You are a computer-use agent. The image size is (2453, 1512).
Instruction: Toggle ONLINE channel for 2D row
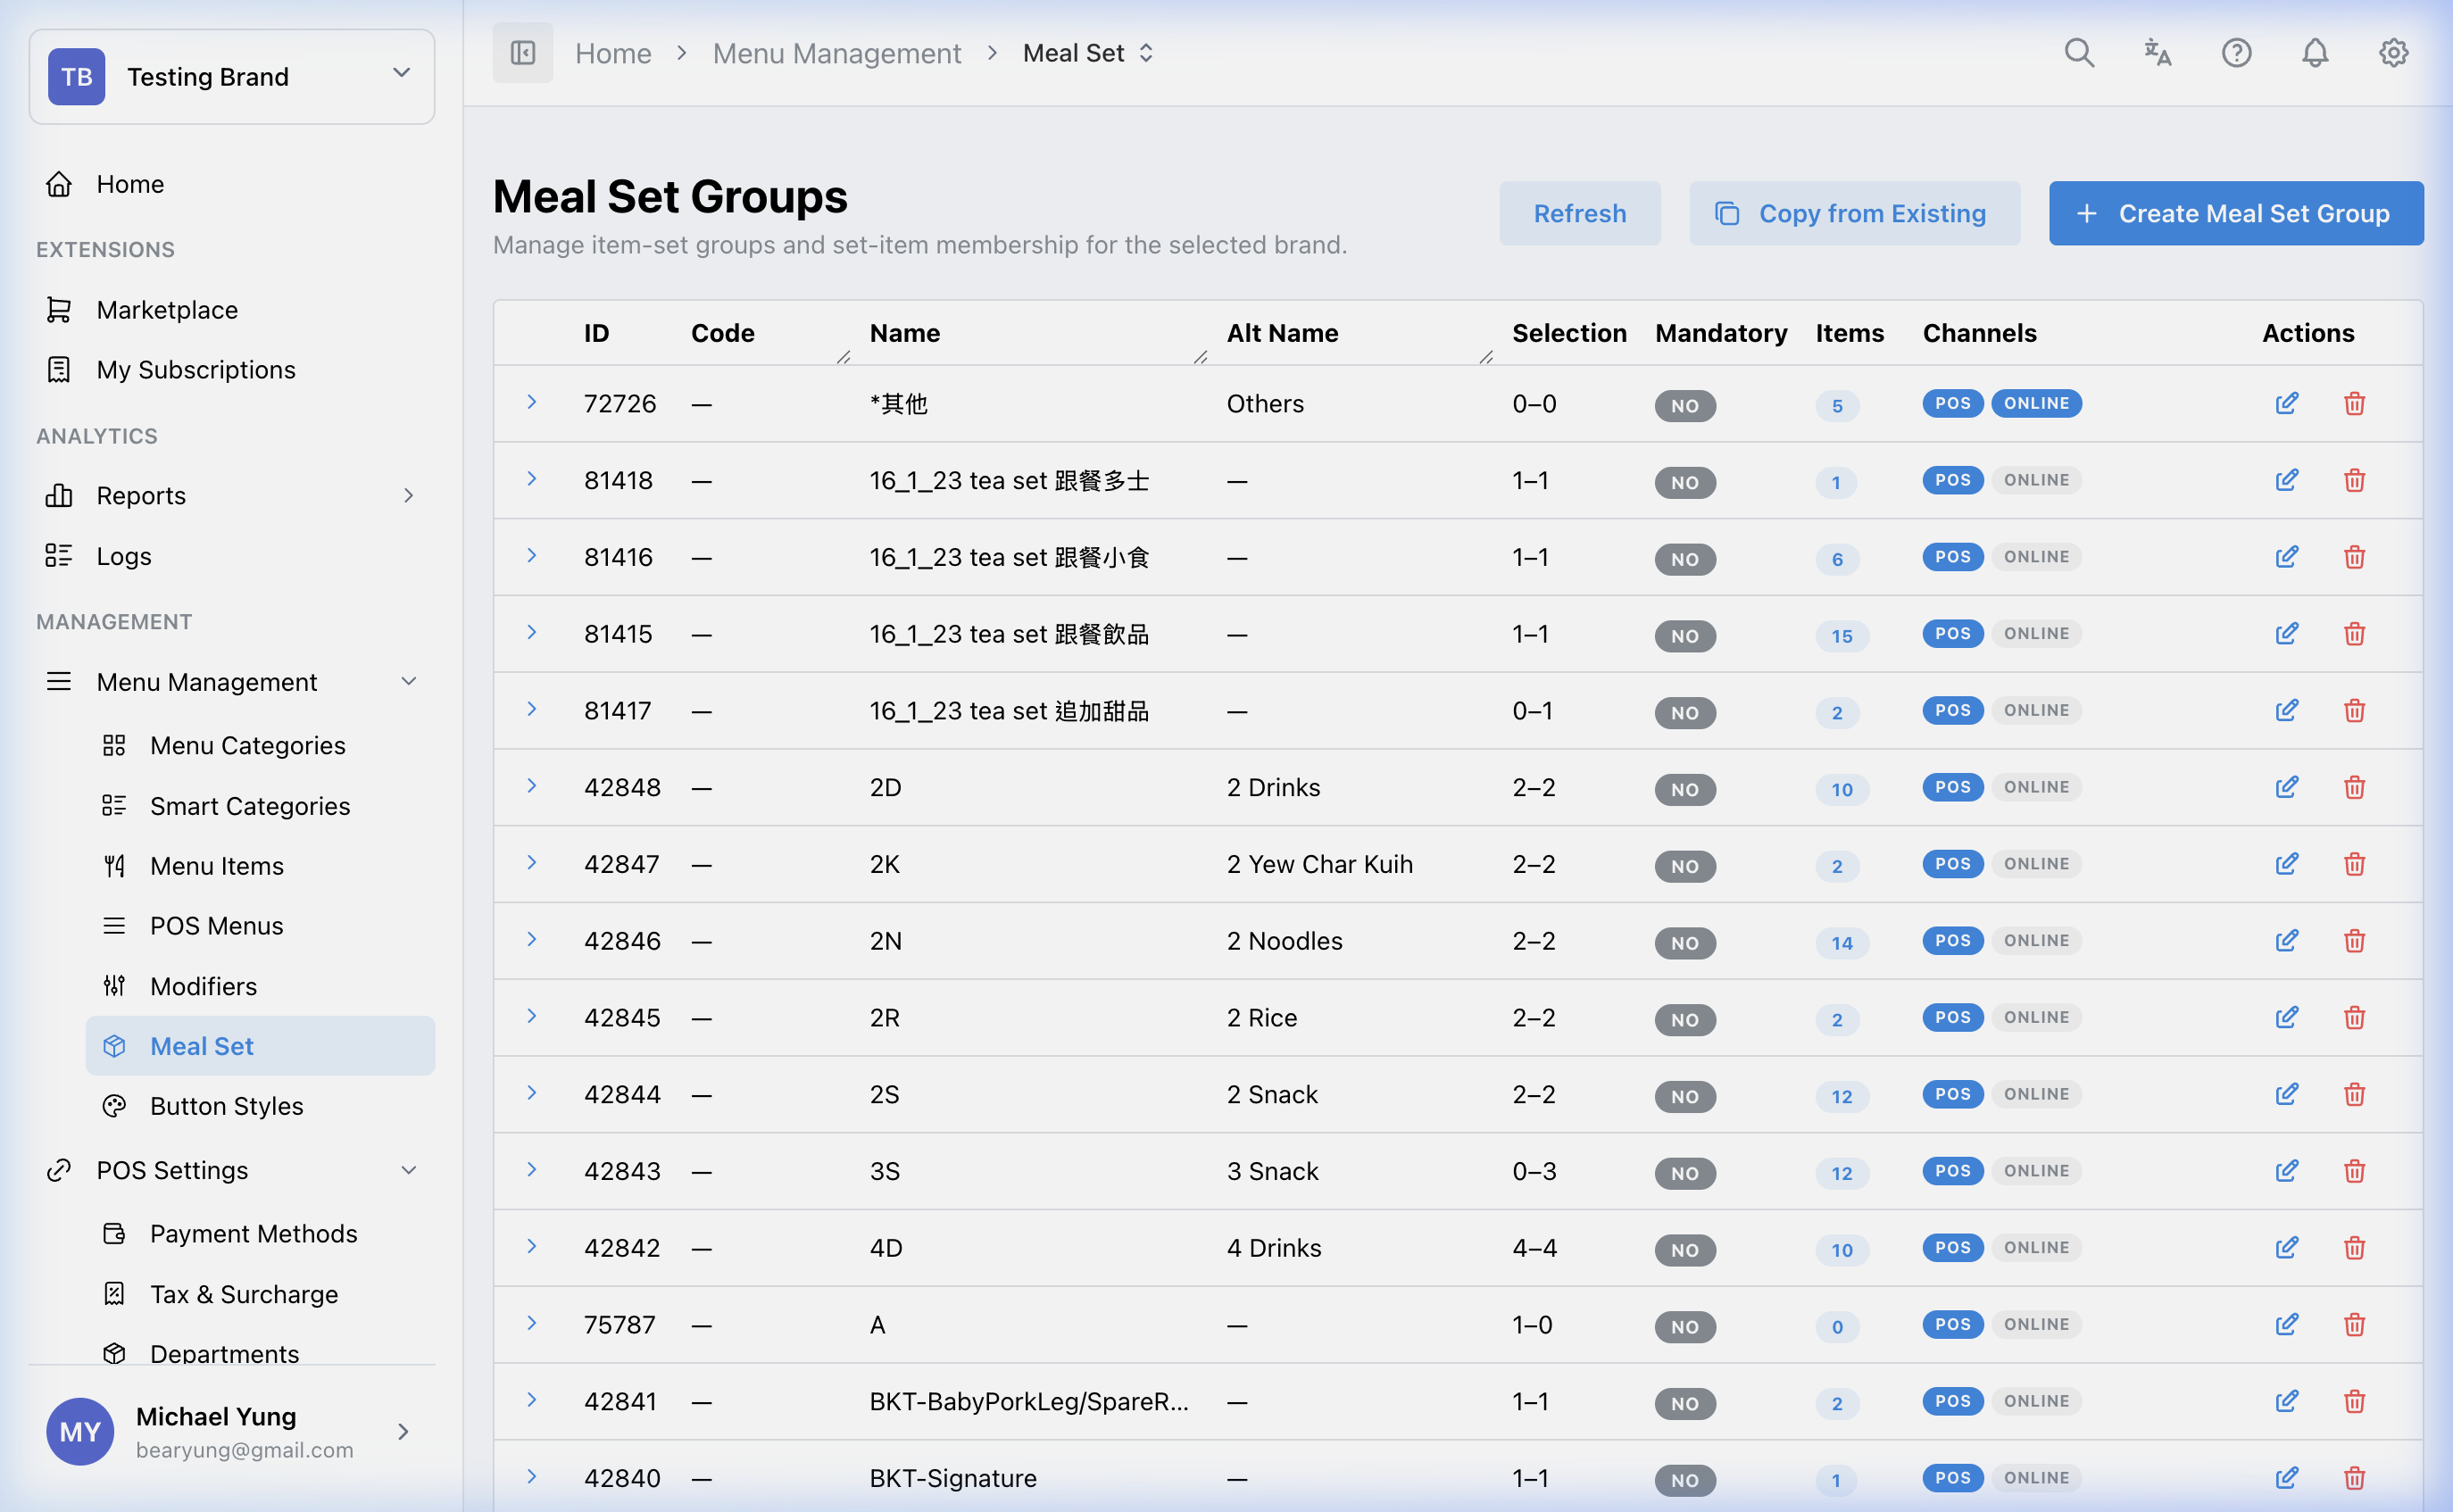coord(2036,788)
